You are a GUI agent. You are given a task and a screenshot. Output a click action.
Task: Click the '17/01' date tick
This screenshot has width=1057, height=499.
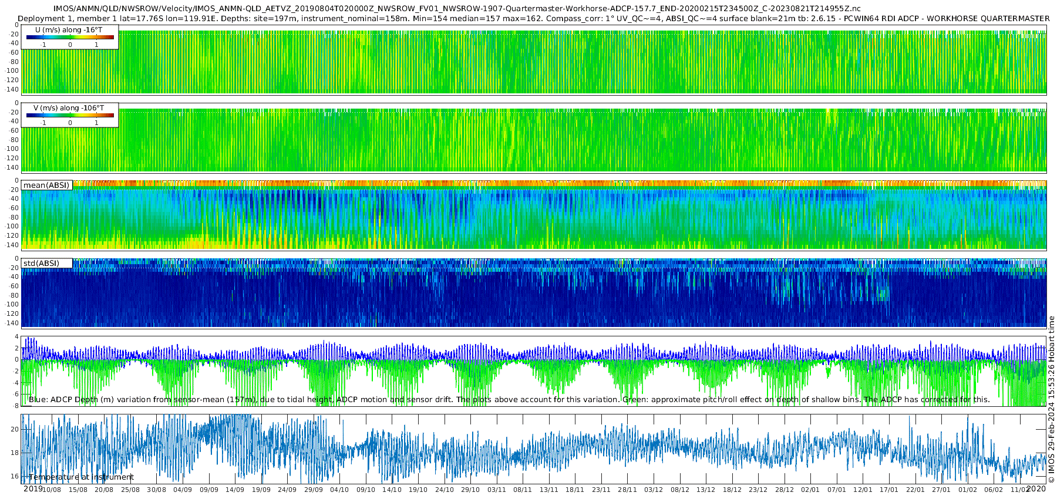pyautogui.click(x=889, y=490)
